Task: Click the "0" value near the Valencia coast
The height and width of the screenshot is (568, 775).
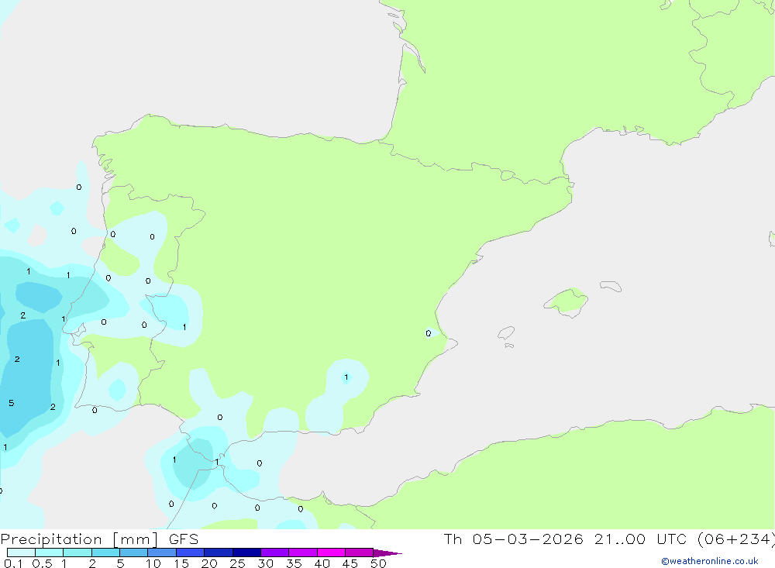Action: (429, 333)
